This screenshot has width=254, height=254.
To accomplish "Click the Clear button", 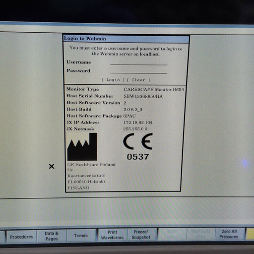I will pos(138,80).
